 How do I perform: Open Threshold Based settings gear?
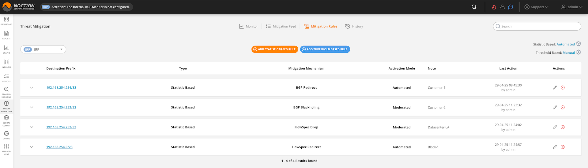579,52
